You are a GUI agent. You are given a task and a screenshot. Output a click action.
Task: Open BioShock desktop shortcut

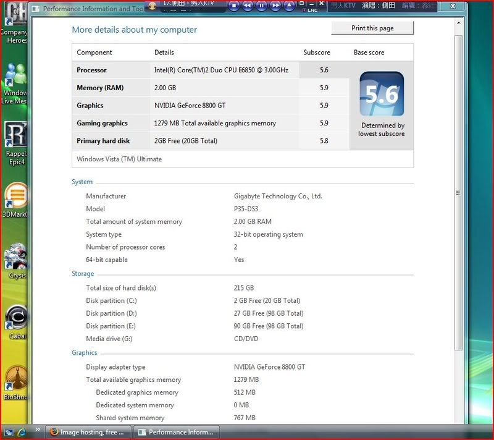point(16,383)
